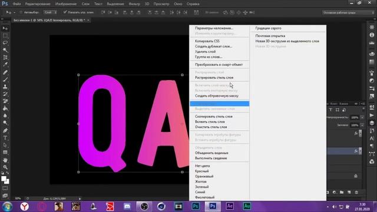Click the text layer filter icon
The height and width of the screenshot is (212, 377).
[330, 110]
